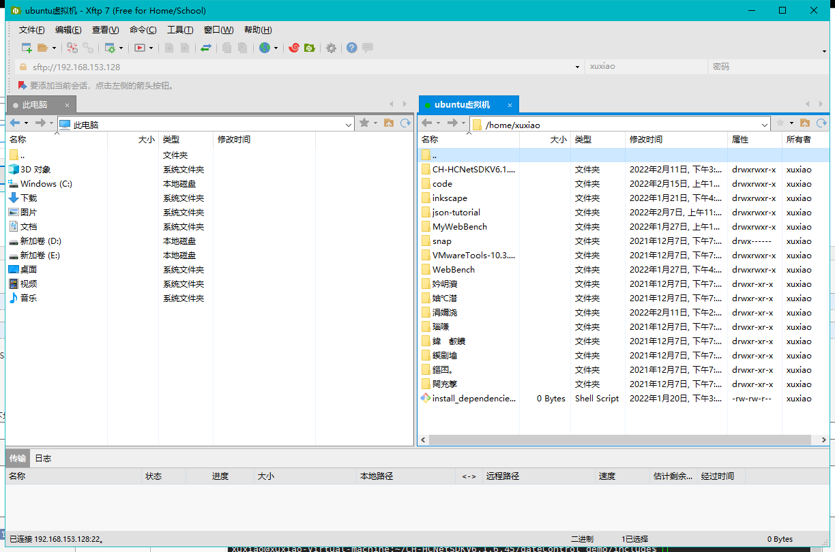Refresh the remote pane listing
Viewport: 835px width, 552px height.
pyautogui.click(x=821, y=123)
